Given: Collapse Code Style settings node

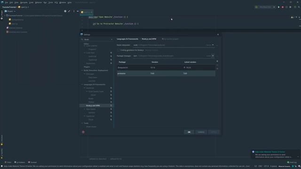Looking at the screenshot, I should [85, 53].
